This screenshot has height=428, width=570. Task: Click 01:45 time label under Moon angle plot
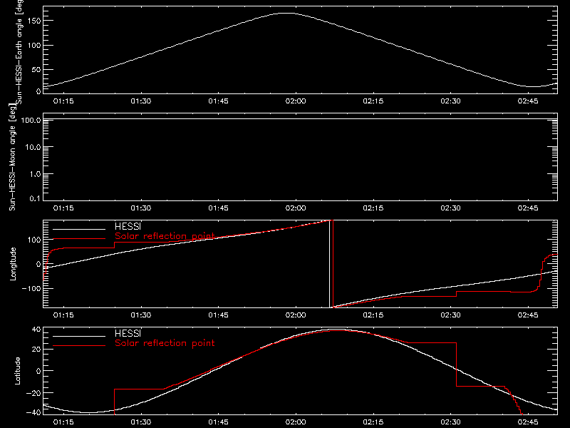pos(219,208)
